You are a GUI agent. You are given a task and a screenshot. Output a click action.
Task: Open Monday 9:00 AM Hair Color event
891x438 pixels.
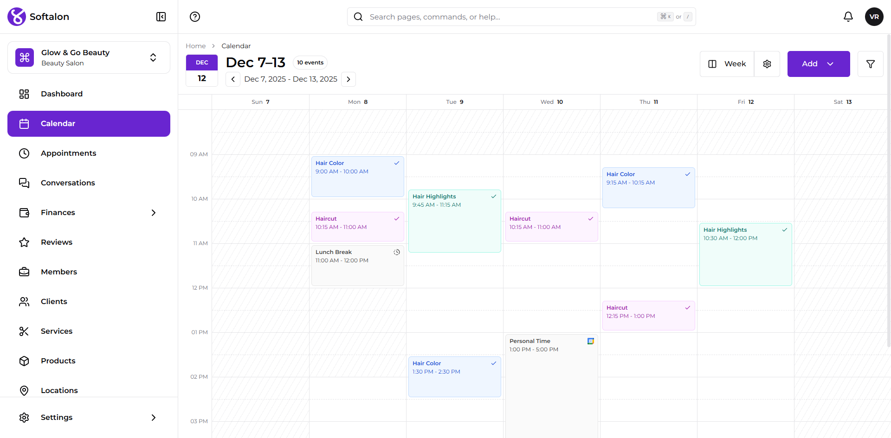point(358,177)
